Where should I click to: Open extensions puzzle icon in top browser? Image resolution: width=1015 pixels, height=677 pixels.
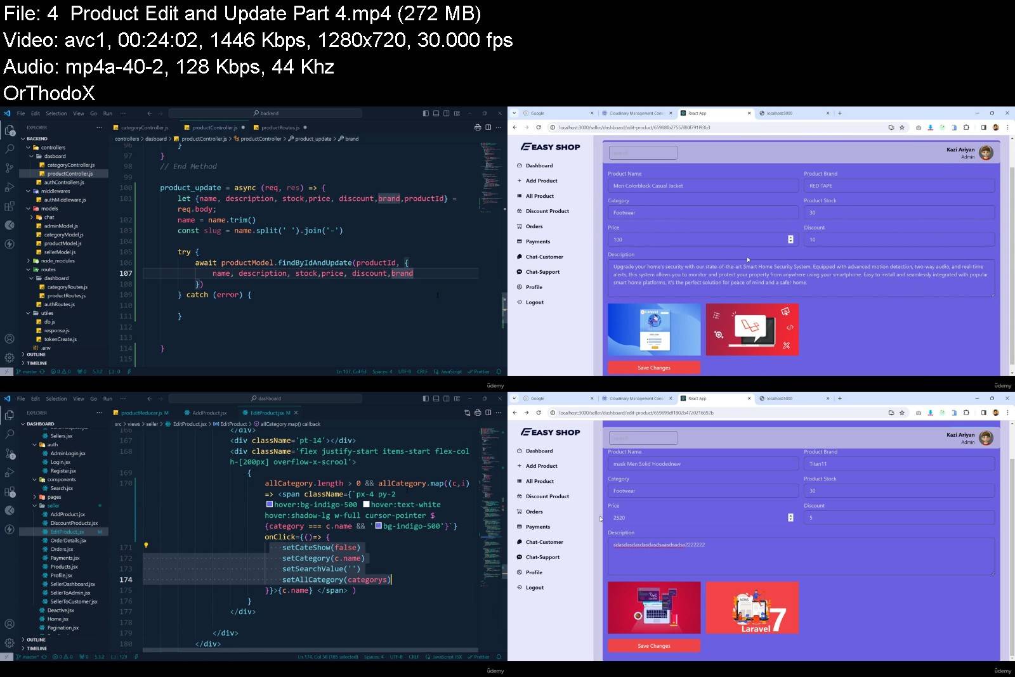click(x=966, y=127)
